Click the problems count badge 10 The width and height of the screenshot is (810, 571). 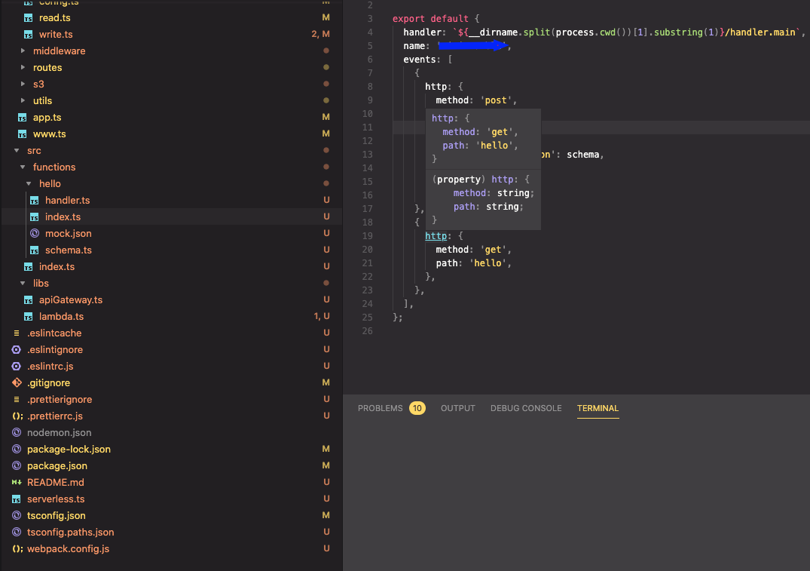(417, 408)
